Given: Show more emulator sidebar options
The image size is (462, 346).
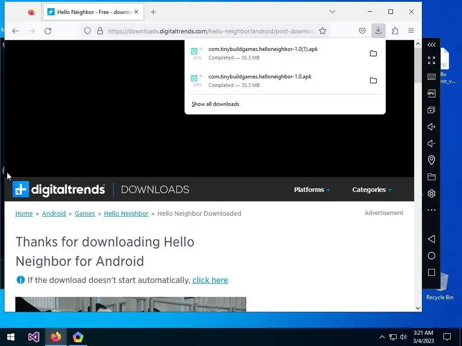Looking at the screenshot, I should (x=431, y=210).
